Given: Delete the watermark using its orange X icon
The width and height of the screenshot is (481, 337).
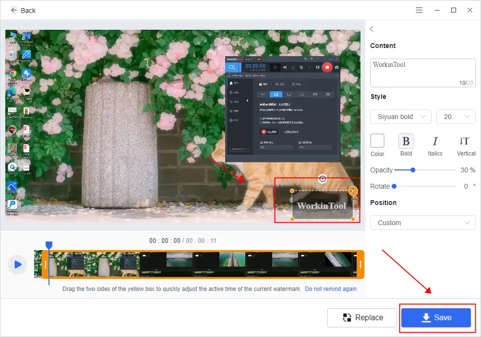Looking at the screenshot, I should [353, 191].
